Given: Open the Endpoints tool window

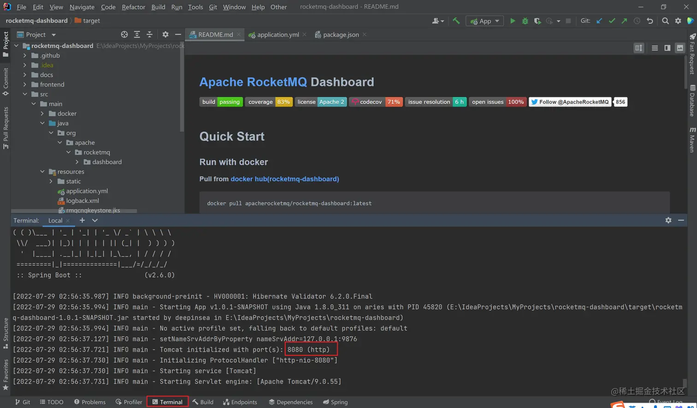Looking at the screenshot, I should coord(240,402).
